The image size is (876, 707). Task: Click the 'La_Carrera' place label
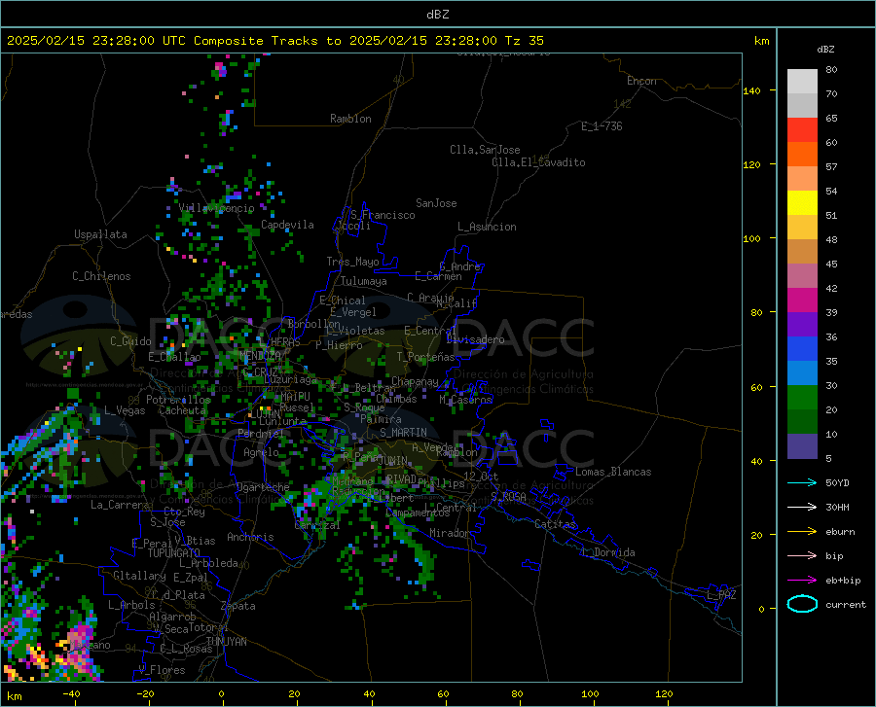point(120,505)
